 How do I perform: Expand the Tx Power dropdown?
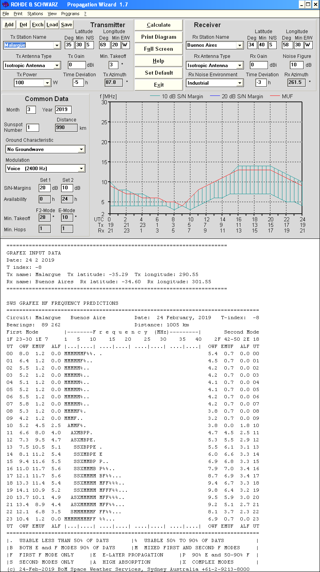(47, 83)
